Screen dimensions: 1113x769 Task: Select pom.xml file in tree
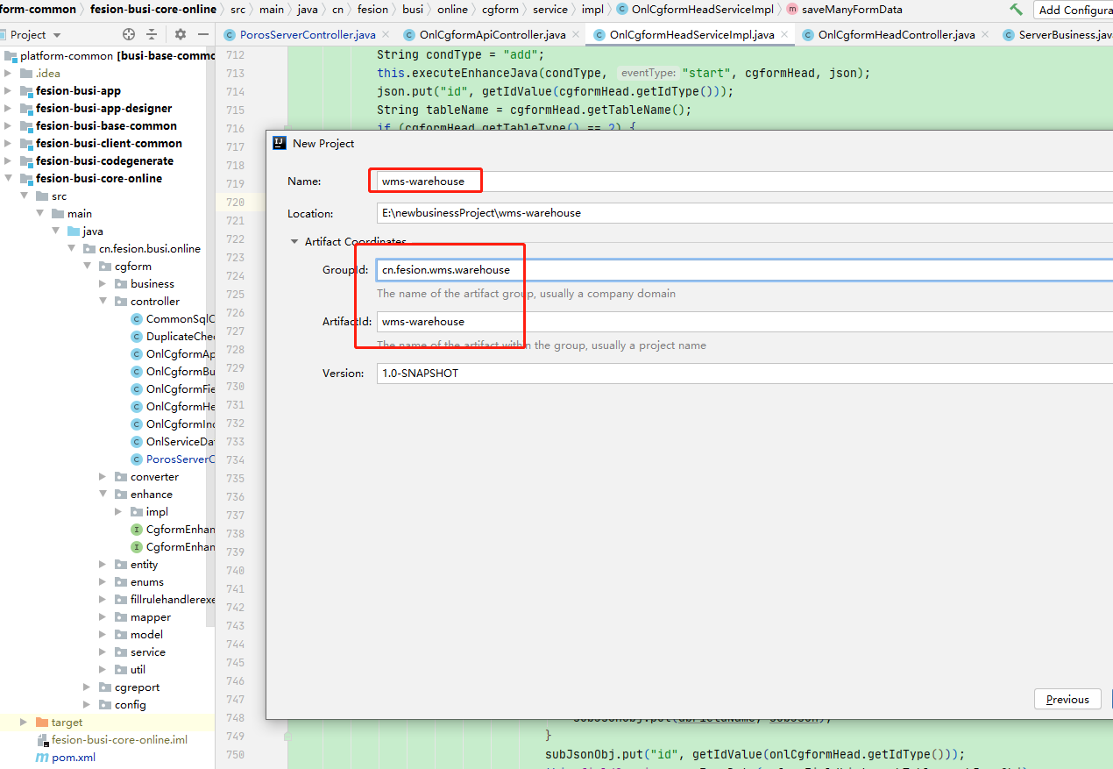pyautogui.click(x=73, y=757)
